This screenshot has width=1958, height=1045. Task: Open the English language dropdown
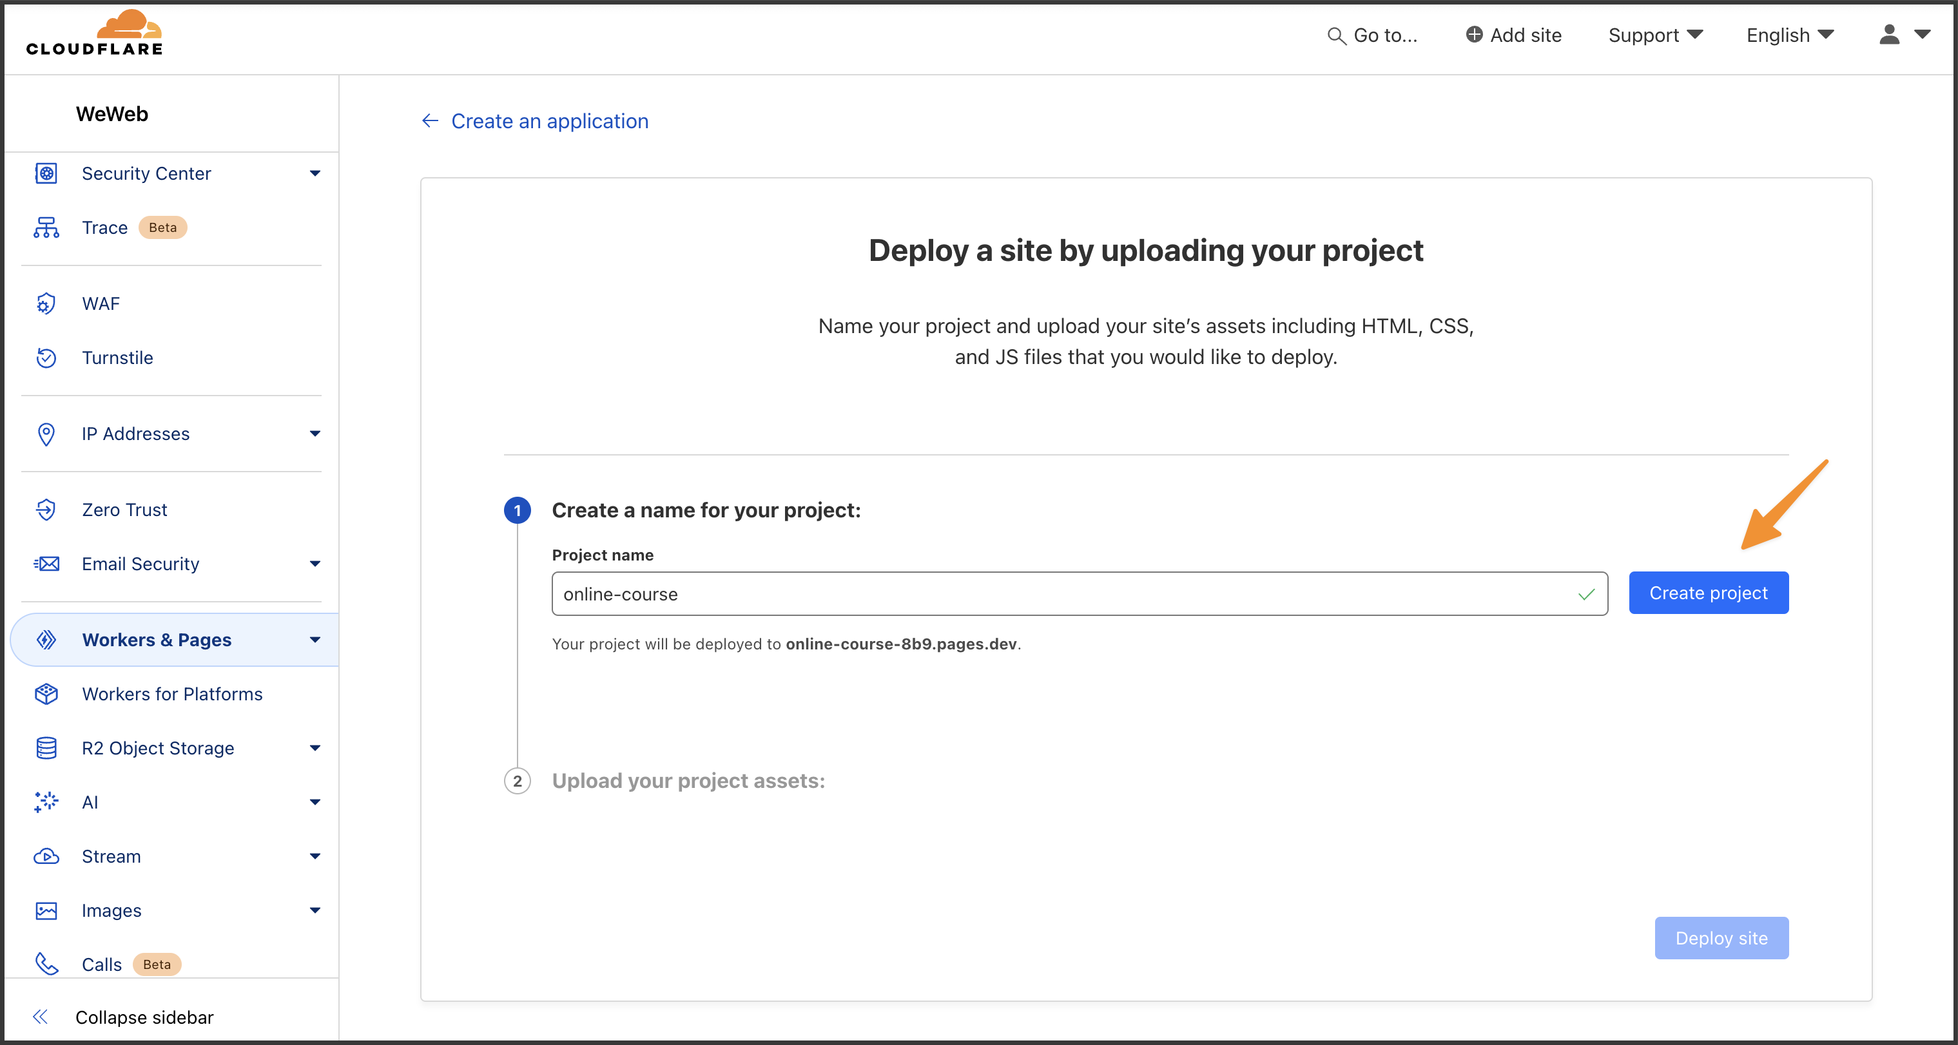pos(1788,35)
